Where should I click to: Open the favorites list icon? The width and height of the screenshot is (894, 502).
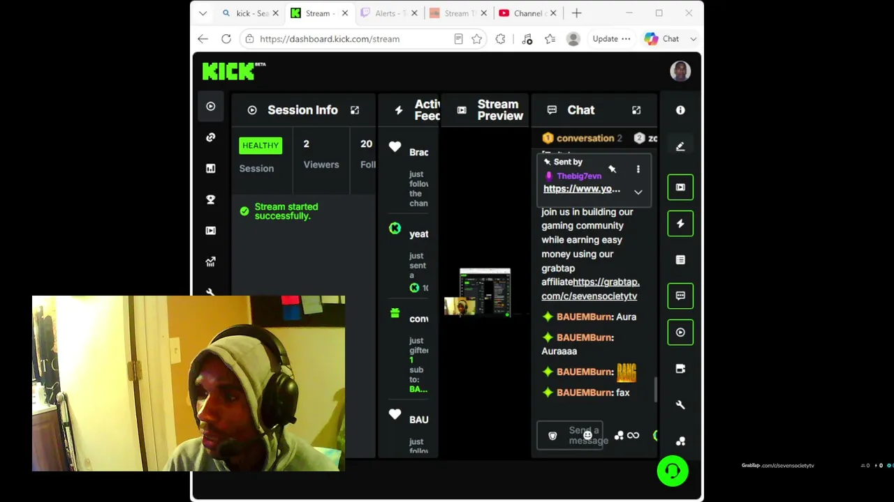click(x=550, y=39)
